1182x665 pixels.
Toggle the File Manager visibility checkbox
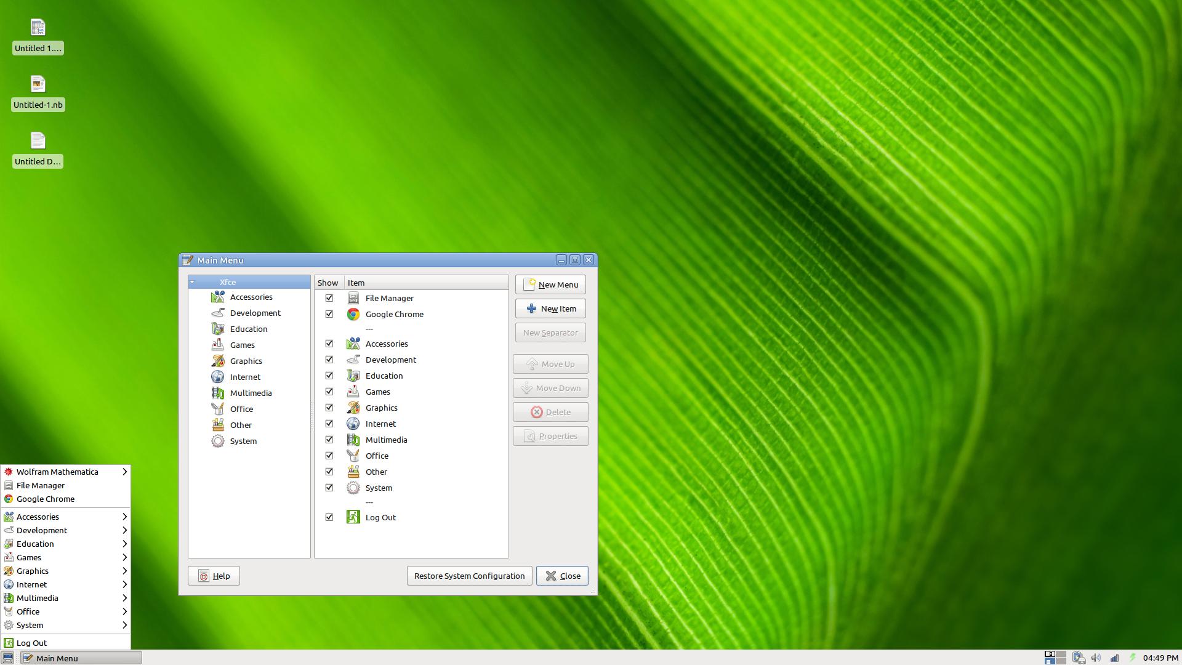coord(329,298)
